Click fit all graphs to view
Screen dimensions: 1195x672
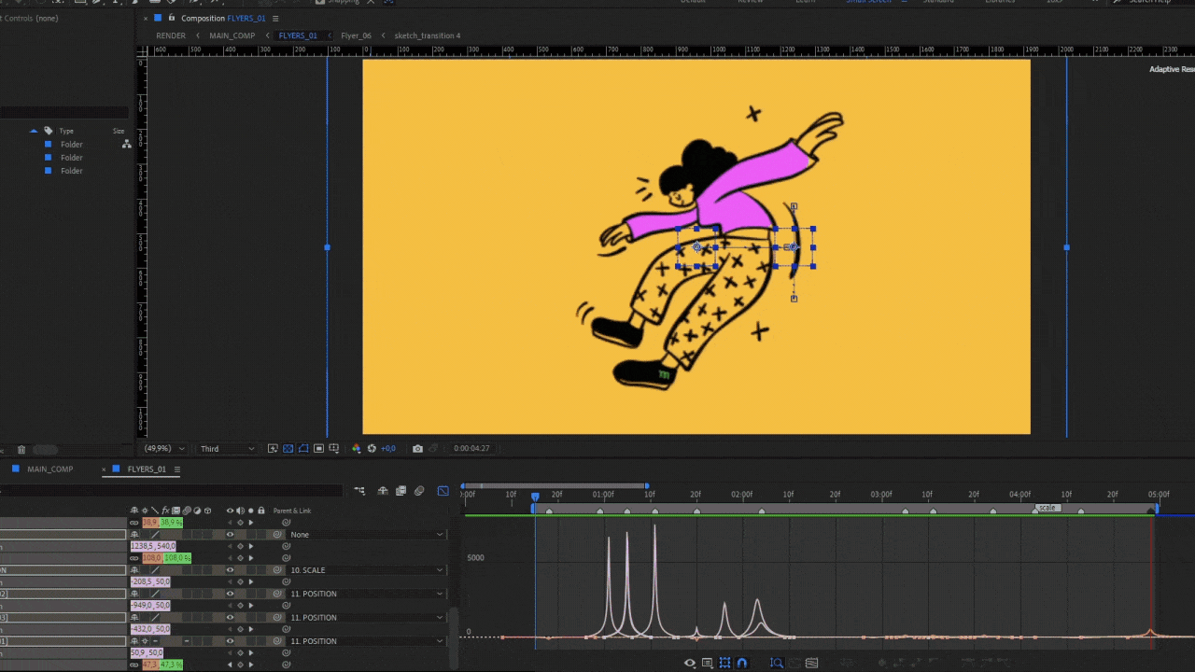[x=811, y=664]
